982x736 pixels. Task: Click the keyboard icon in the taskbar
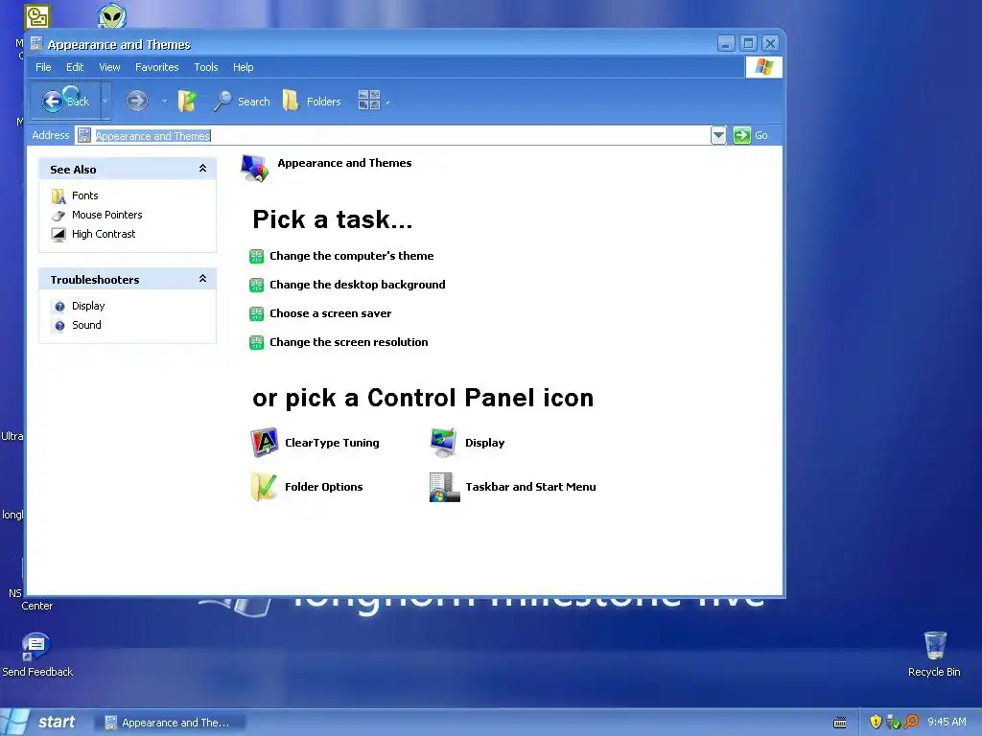(840, 723)
